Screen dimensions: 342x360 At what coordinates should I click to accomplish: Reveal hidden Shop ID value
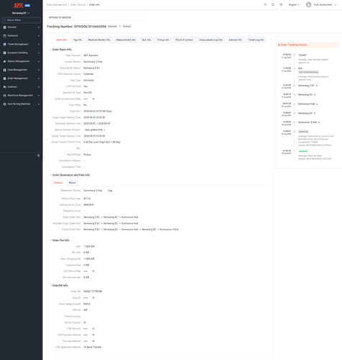[93, 297]
